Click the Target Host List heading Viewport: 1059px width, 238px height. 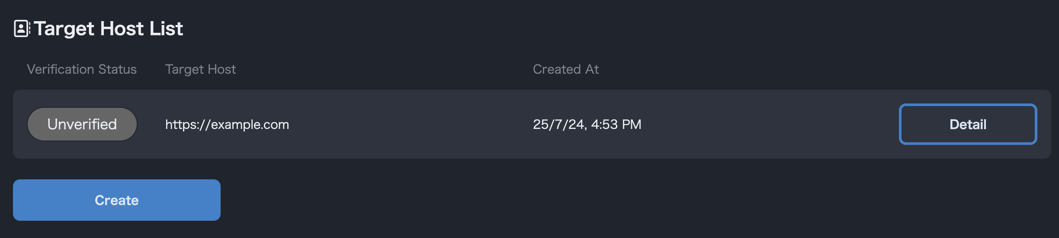click(108, 28)
